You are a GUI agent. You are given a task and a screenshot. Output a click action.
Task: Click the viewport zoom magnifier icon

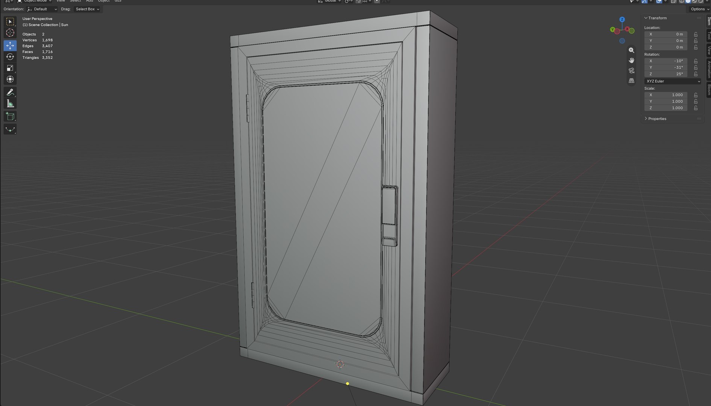tap(631, 50)
